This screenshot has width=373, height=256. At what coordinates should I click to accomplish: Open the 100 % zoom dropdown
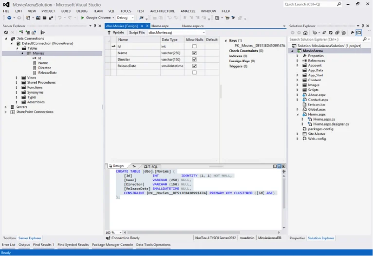[121, 232]
